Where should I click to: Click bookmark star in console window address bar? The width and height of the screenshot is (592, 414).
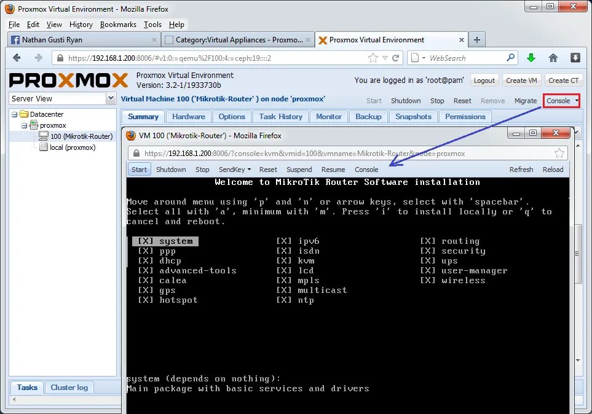coord(559,153)
